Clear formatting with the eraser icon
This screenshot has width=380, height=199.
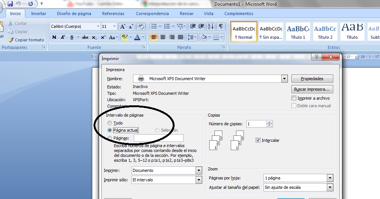pyautogui.click(x=141, y=26)
